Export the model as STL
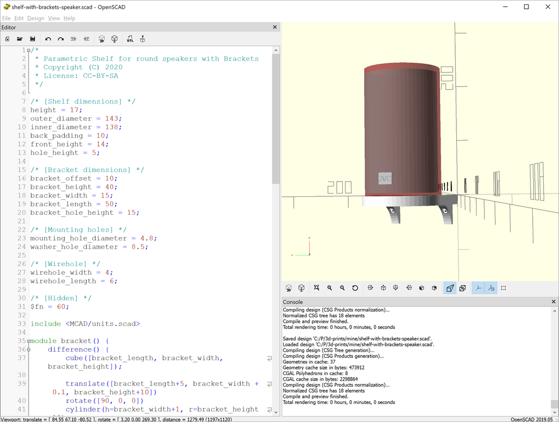The width and height of the screenshot is (559, 422). tap(130, 39)
